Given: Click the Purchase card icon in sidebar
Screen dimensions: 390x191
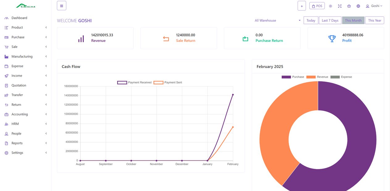Looking at the screenshot, I should click(x=6, y=37).
